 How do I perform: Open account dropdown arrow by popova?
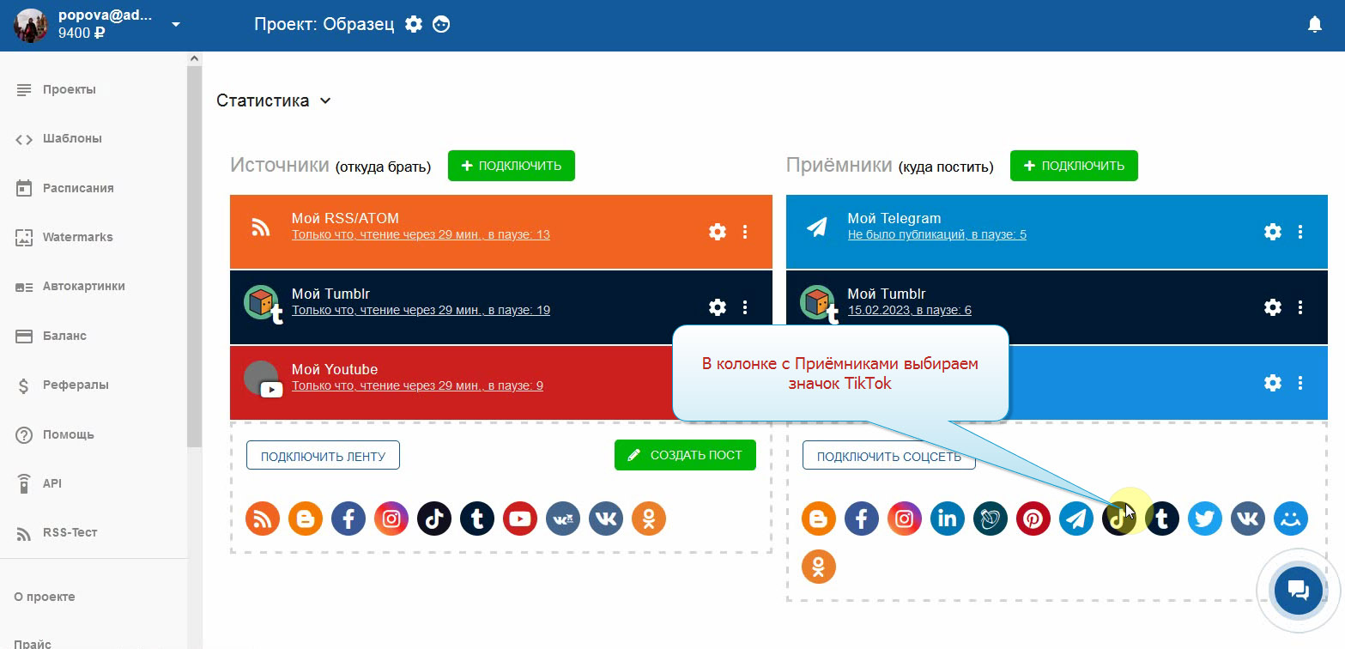[176, 24]
